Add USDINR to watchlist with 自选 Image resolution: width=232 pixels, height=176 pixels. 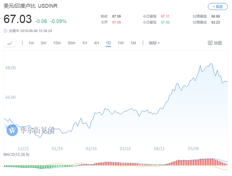pyautogui.click(x=217, y=6)
